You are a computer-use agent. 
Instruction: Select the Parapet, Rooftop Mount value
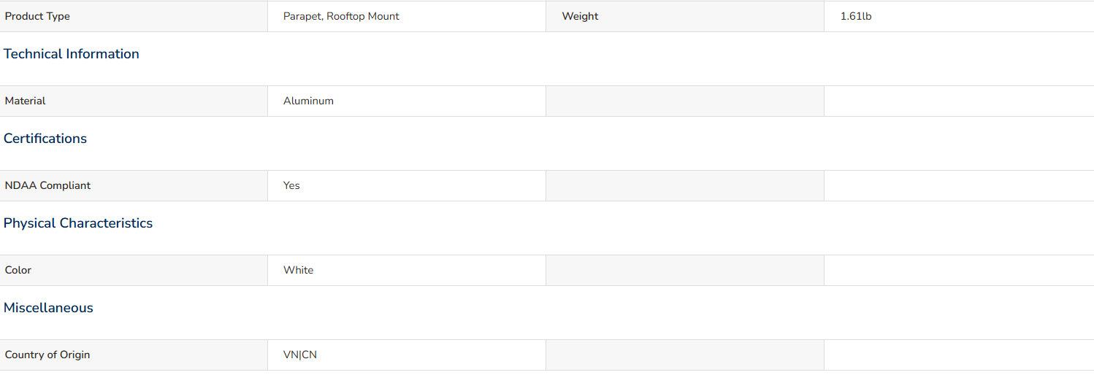pos(341,16)
